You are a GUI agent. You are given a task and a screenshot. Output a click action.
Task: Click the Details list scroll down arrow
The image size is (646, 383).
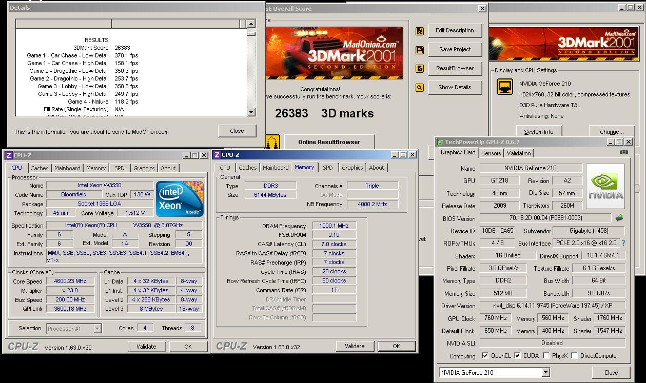click(x=251, y=112)
